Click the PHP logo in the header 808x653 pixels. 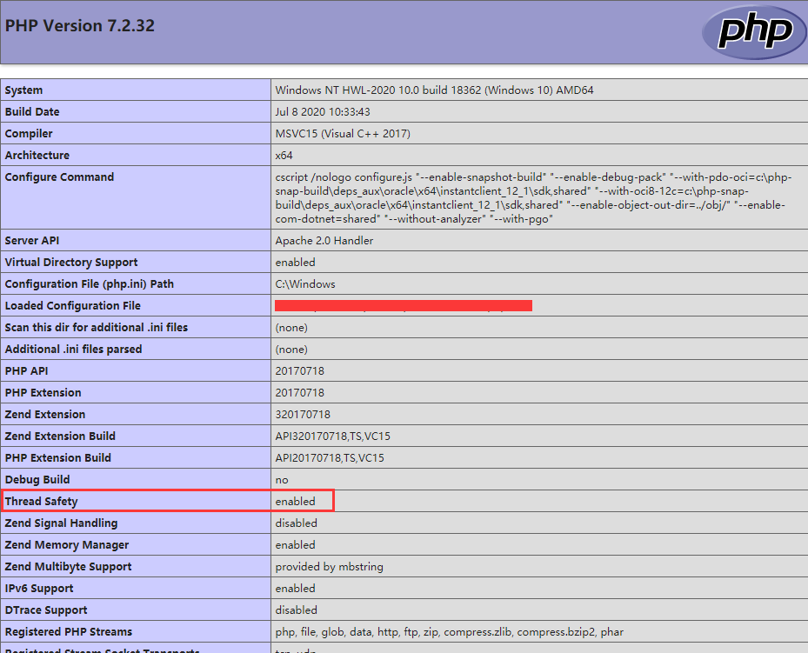[x=754, y=31]
